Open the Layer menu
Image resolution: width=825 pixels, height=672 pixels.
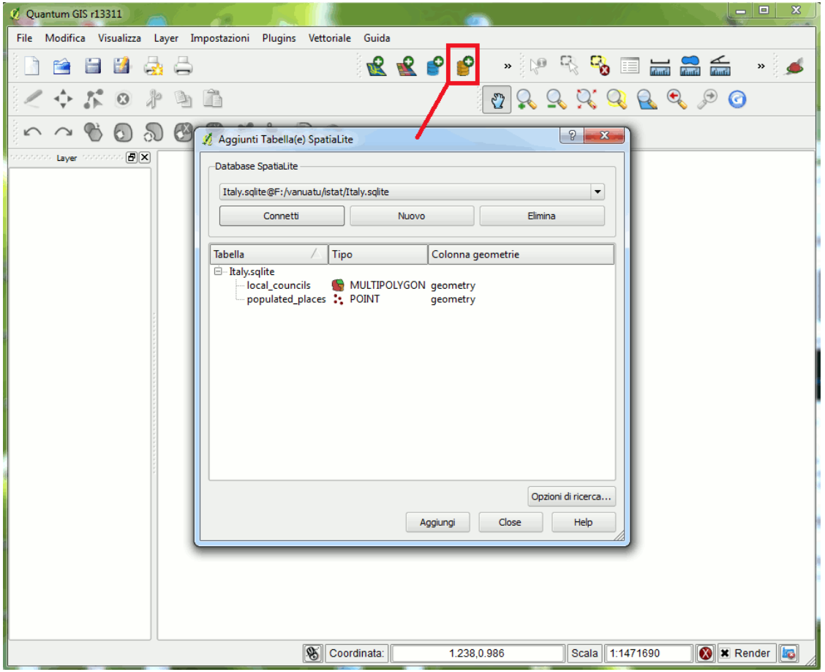pos(166,38)
